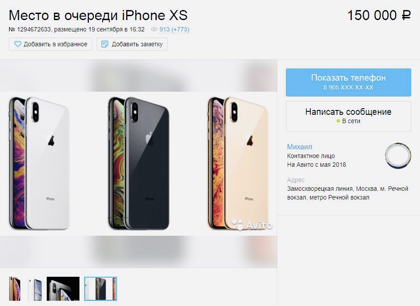Open seller profile link Михаил
This screenshot has height=306, width=420.
point(300,147)
